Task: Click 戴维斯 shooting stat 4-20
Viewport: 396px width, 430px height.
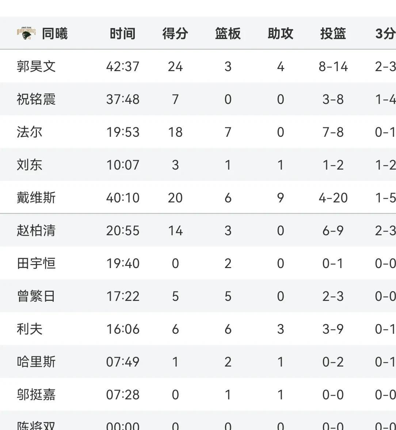Action: point(333,198)
